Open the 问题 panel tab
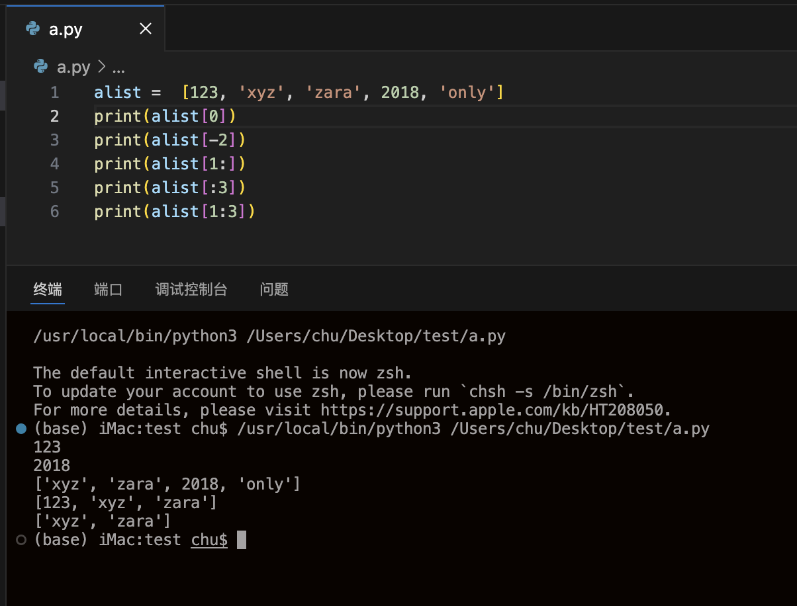 coord(274,289)
